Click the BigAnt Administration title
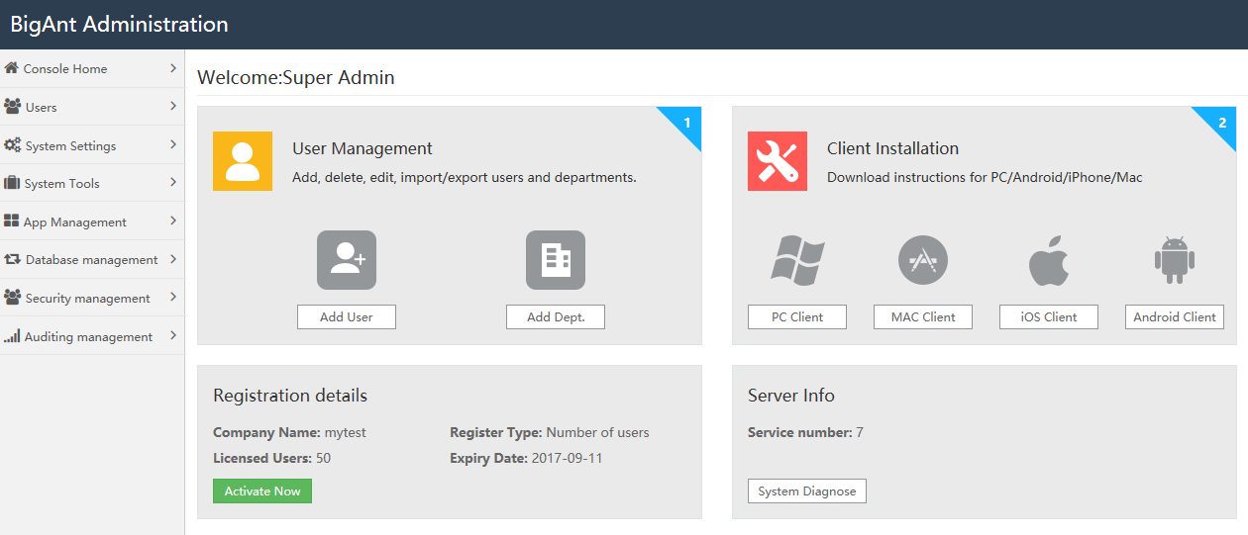This screenshot has height=535, width=1248. pyautogui.click(x=119, y=24)
